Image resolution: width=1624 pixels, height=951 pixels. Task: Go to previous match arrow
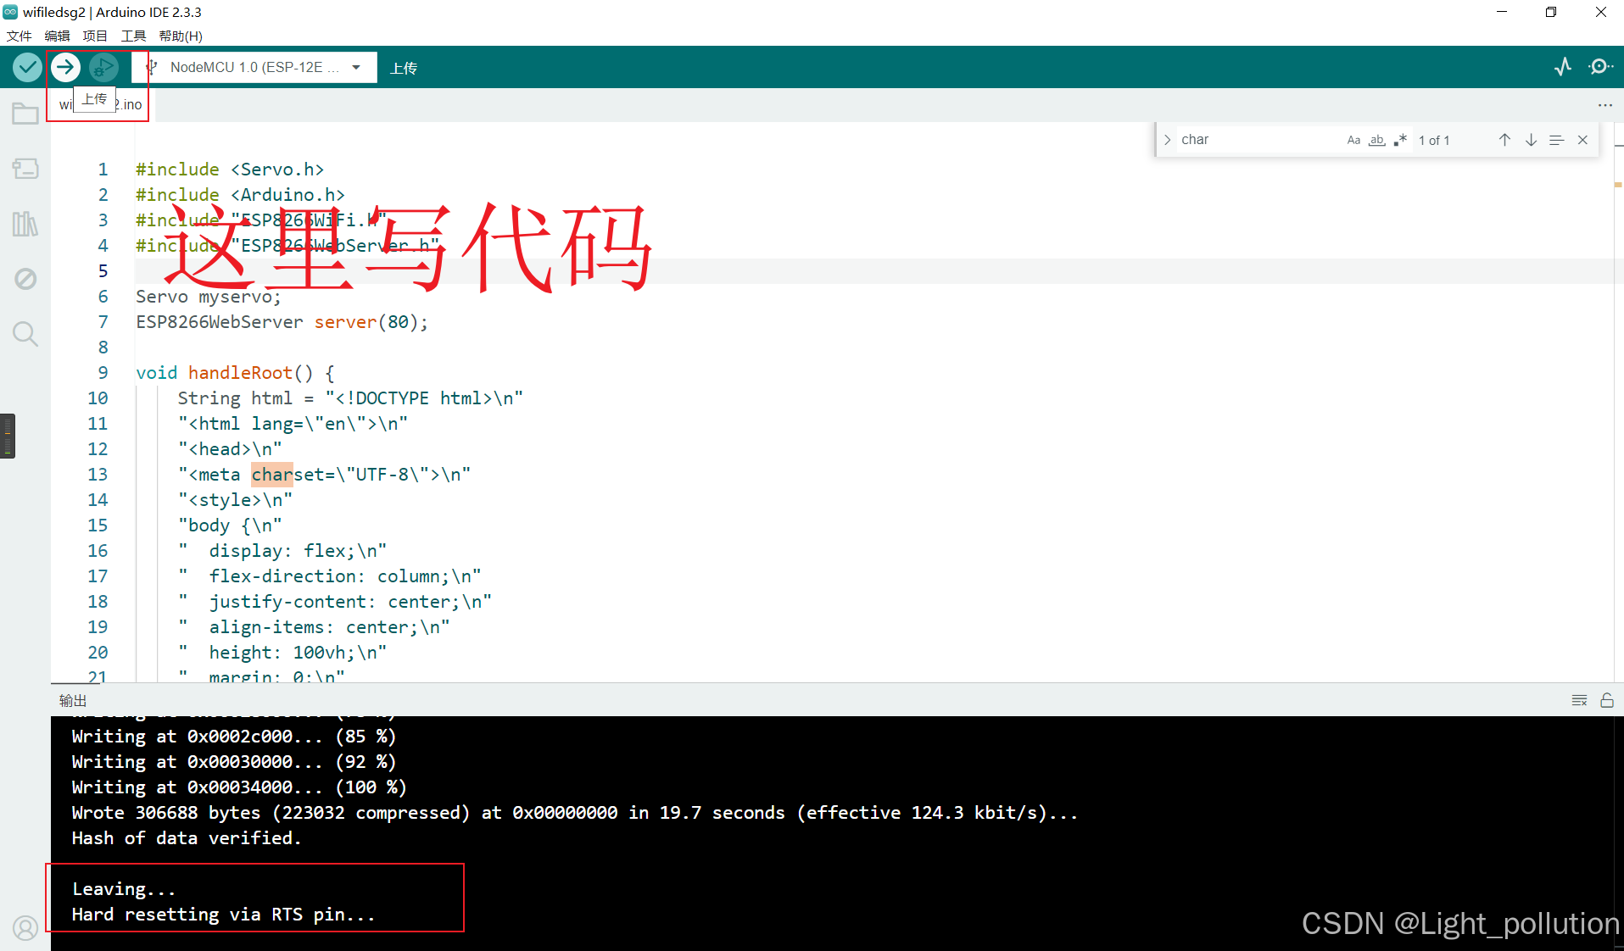(x=1504, y=140)
